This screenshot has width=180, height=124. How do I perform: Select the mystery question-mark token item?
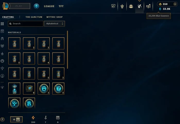tap(58, 89)
